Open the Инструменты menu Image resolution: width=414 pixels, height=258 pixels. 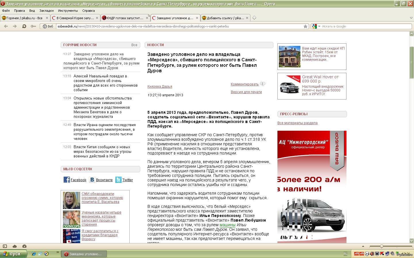click(x=68, y=11)
